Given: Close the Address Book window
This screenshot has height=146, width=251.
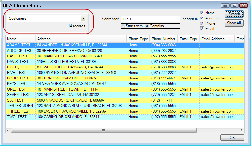Looking at the screenshot, I should pyautogui.click(x=242, y=6).
